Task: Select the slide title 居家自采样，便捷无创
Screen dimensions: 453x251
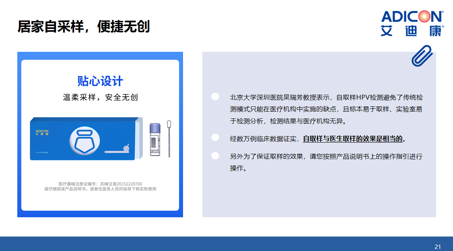Action: click(x=84, y=27)
